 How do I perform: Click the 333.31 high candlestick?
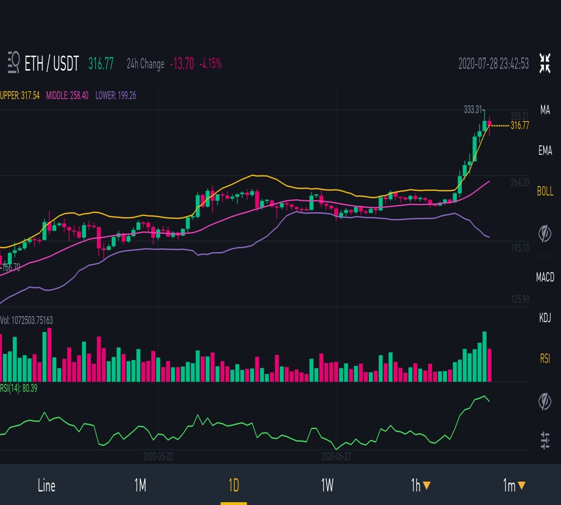pos(485,121)
